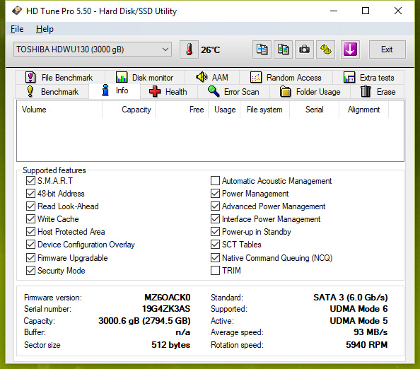The height and width of the screenshot is (369, 420).
Task: Minimize the HD Tune Pro window
Action: tap(334, 11)
